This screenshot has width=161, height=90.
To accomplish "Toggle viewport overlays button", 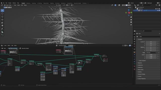I will tap(119, 5).
